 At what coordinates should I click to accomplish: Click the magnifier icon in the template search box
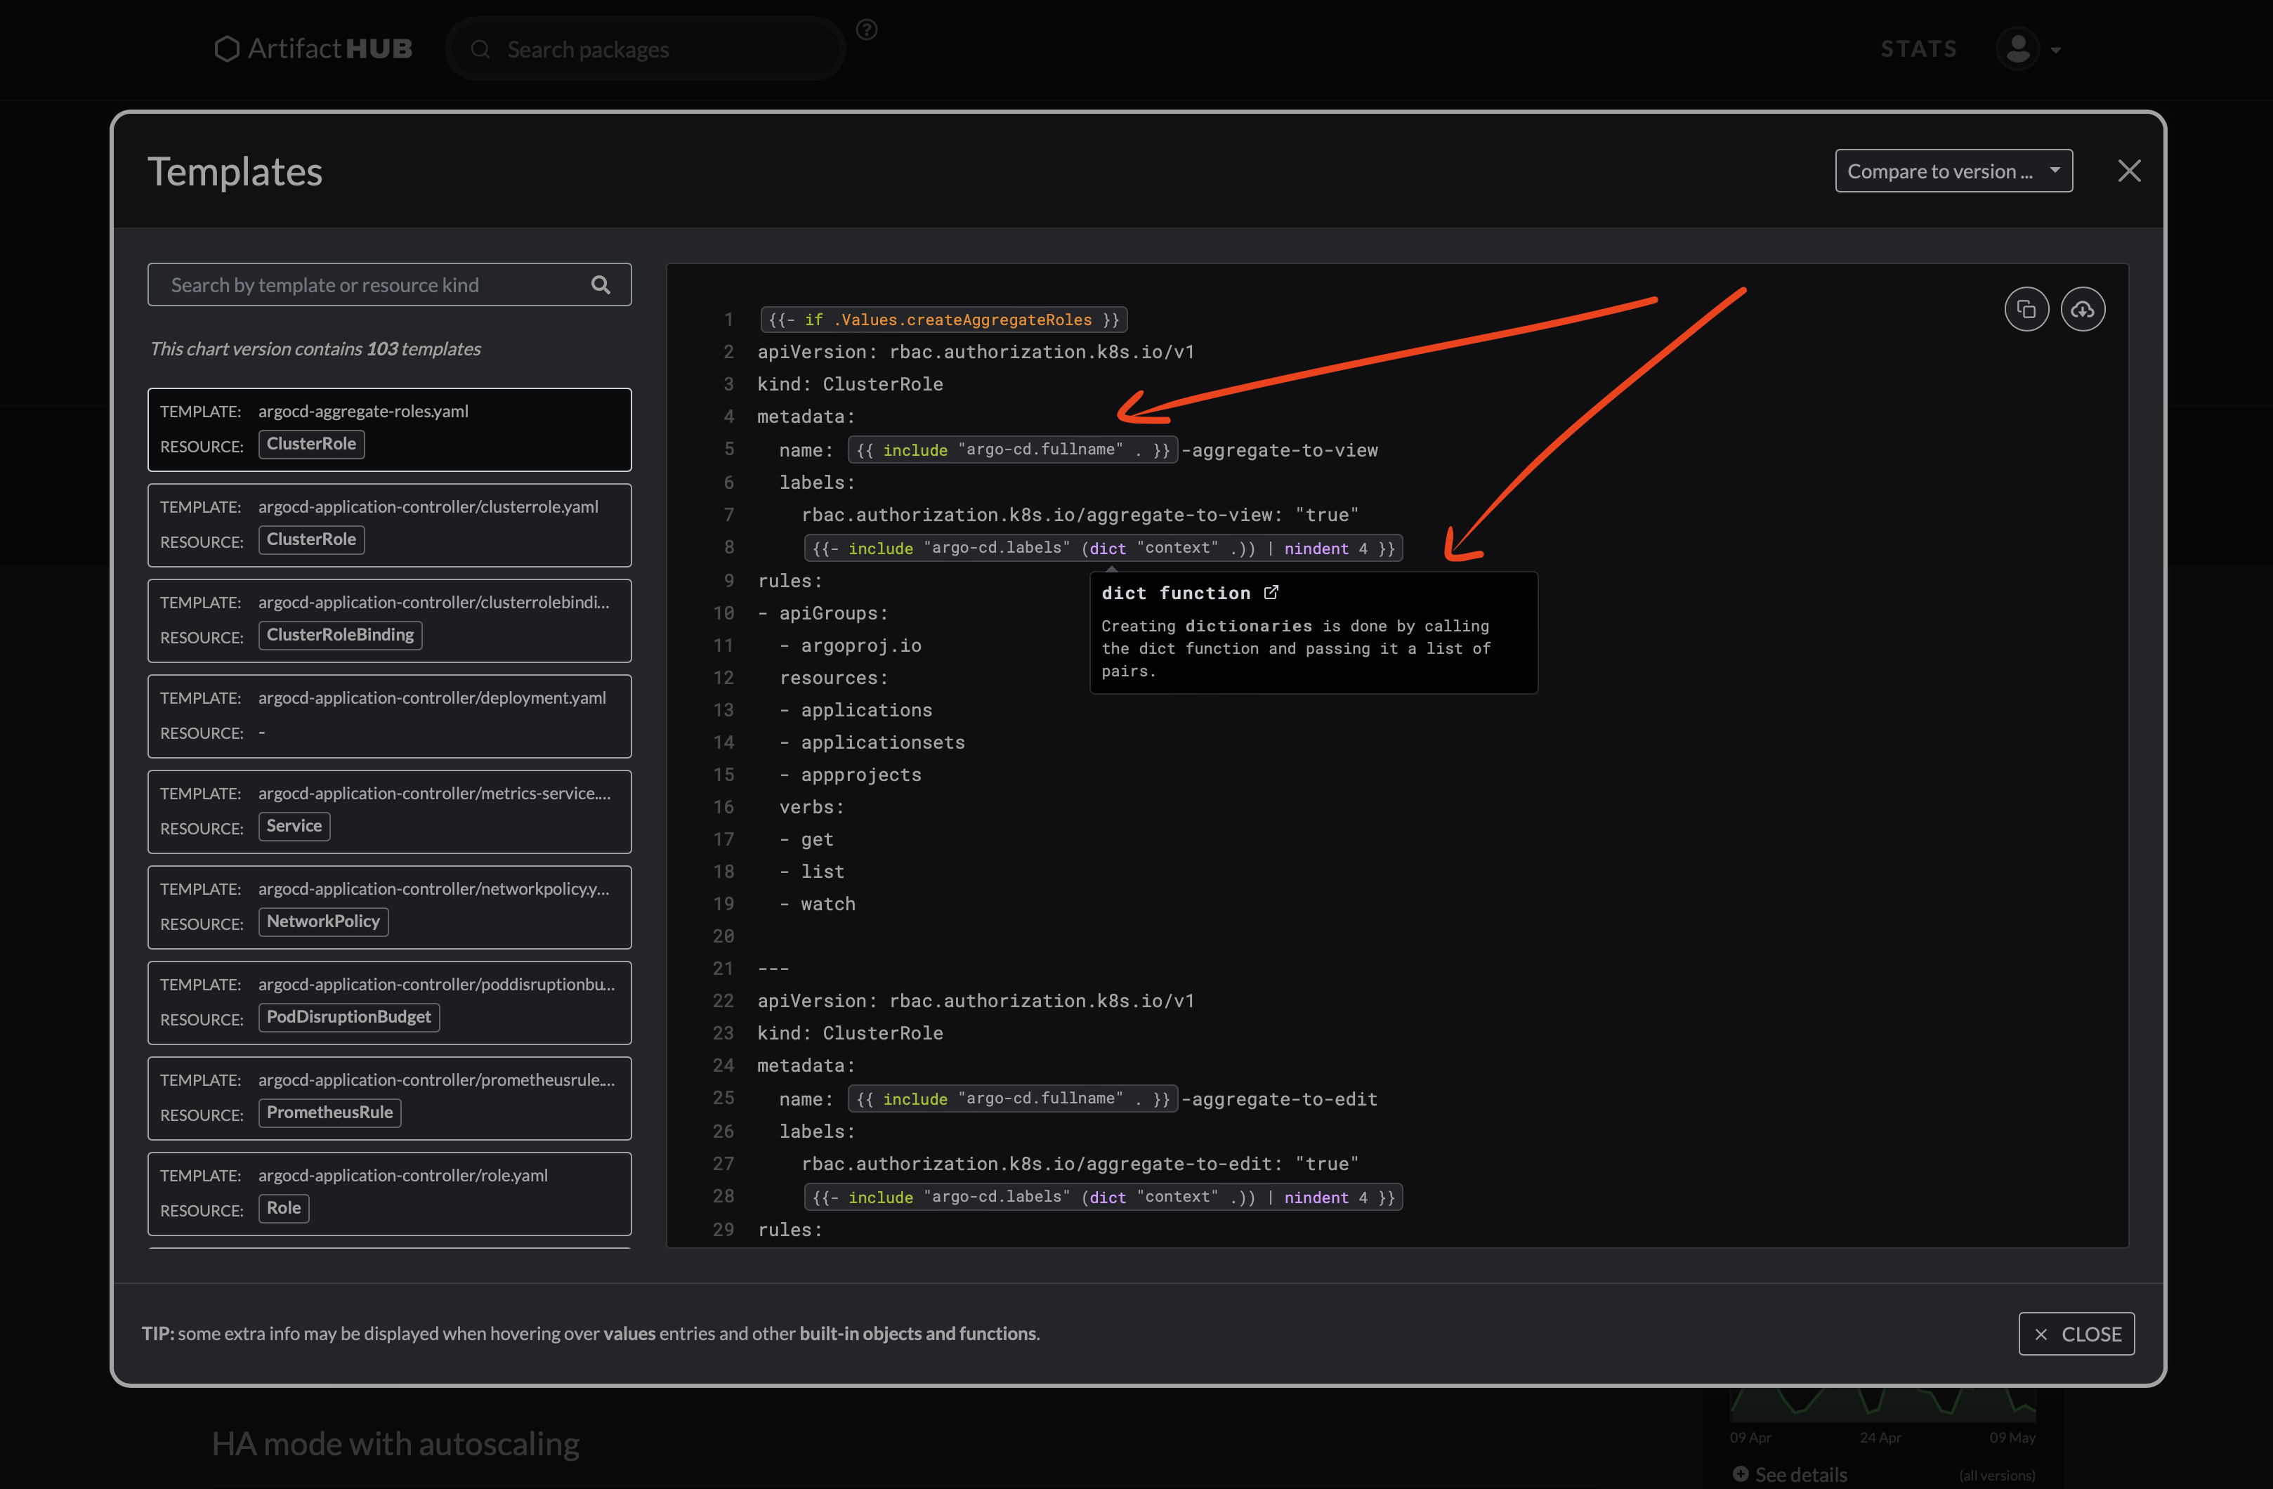[x=601, y=284]
